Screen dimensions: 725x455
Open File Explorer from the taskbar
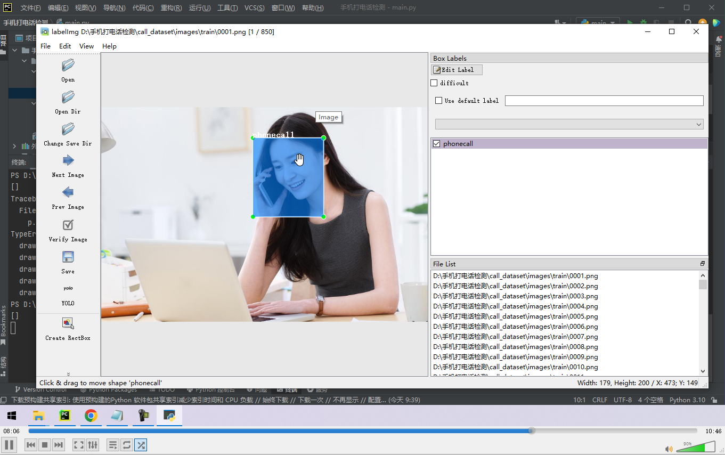(38, 416)
